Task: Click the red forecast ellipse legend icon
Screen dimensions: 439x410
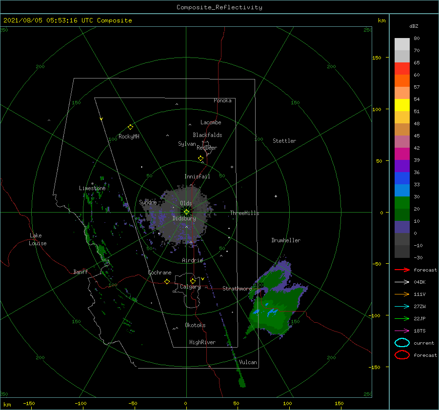Action: 402,355
